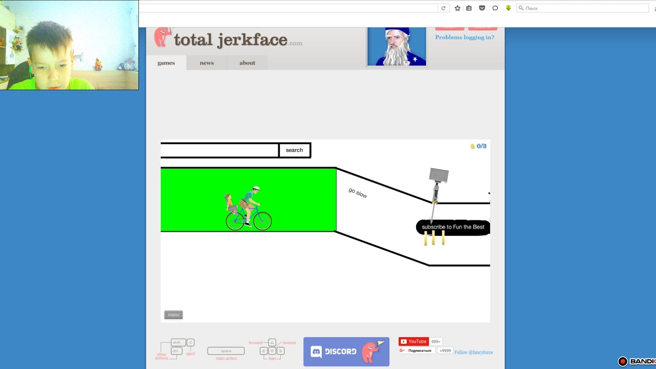Click the YouTube 999+ subscriber count
The height and width of the screenshot is (369, 656).
[x=436, y=341]
